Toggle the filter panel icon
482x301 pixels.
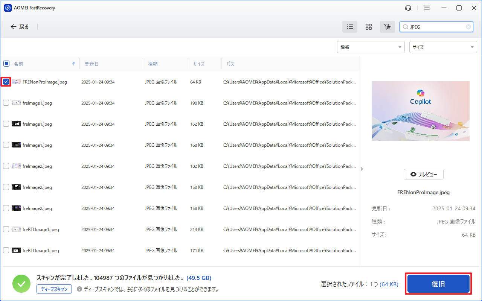point(387,27)
